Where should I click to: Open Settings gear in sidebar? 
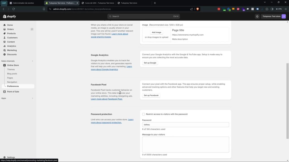point(5,157)
